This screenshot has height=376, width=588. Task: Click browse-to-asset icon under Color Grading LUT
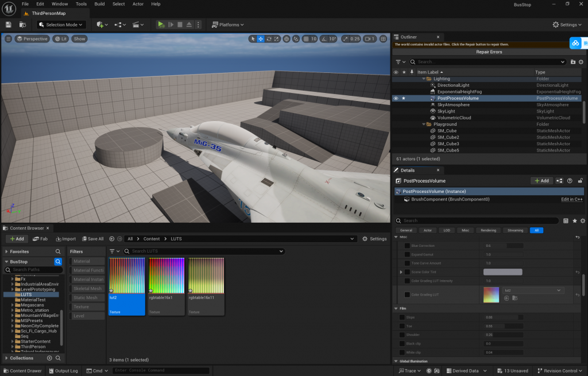coord(514,298)
